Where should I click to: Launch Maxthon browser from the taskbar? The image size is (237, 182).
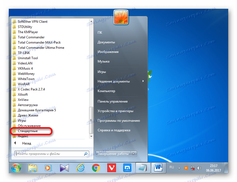point(127,168)
